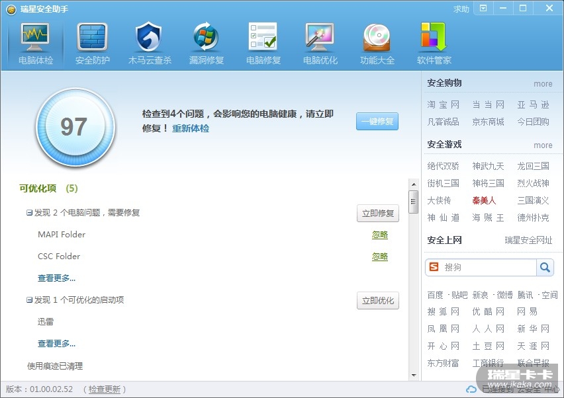Open the 神仙道 game link
564x398 pixels.
pos(443,218)
